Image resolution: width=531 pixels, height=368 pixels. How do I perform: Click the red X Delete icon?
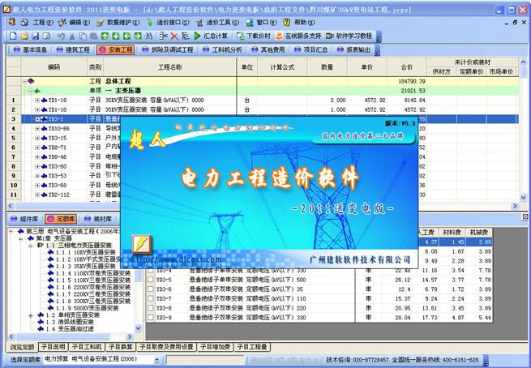tap(174, 36)
